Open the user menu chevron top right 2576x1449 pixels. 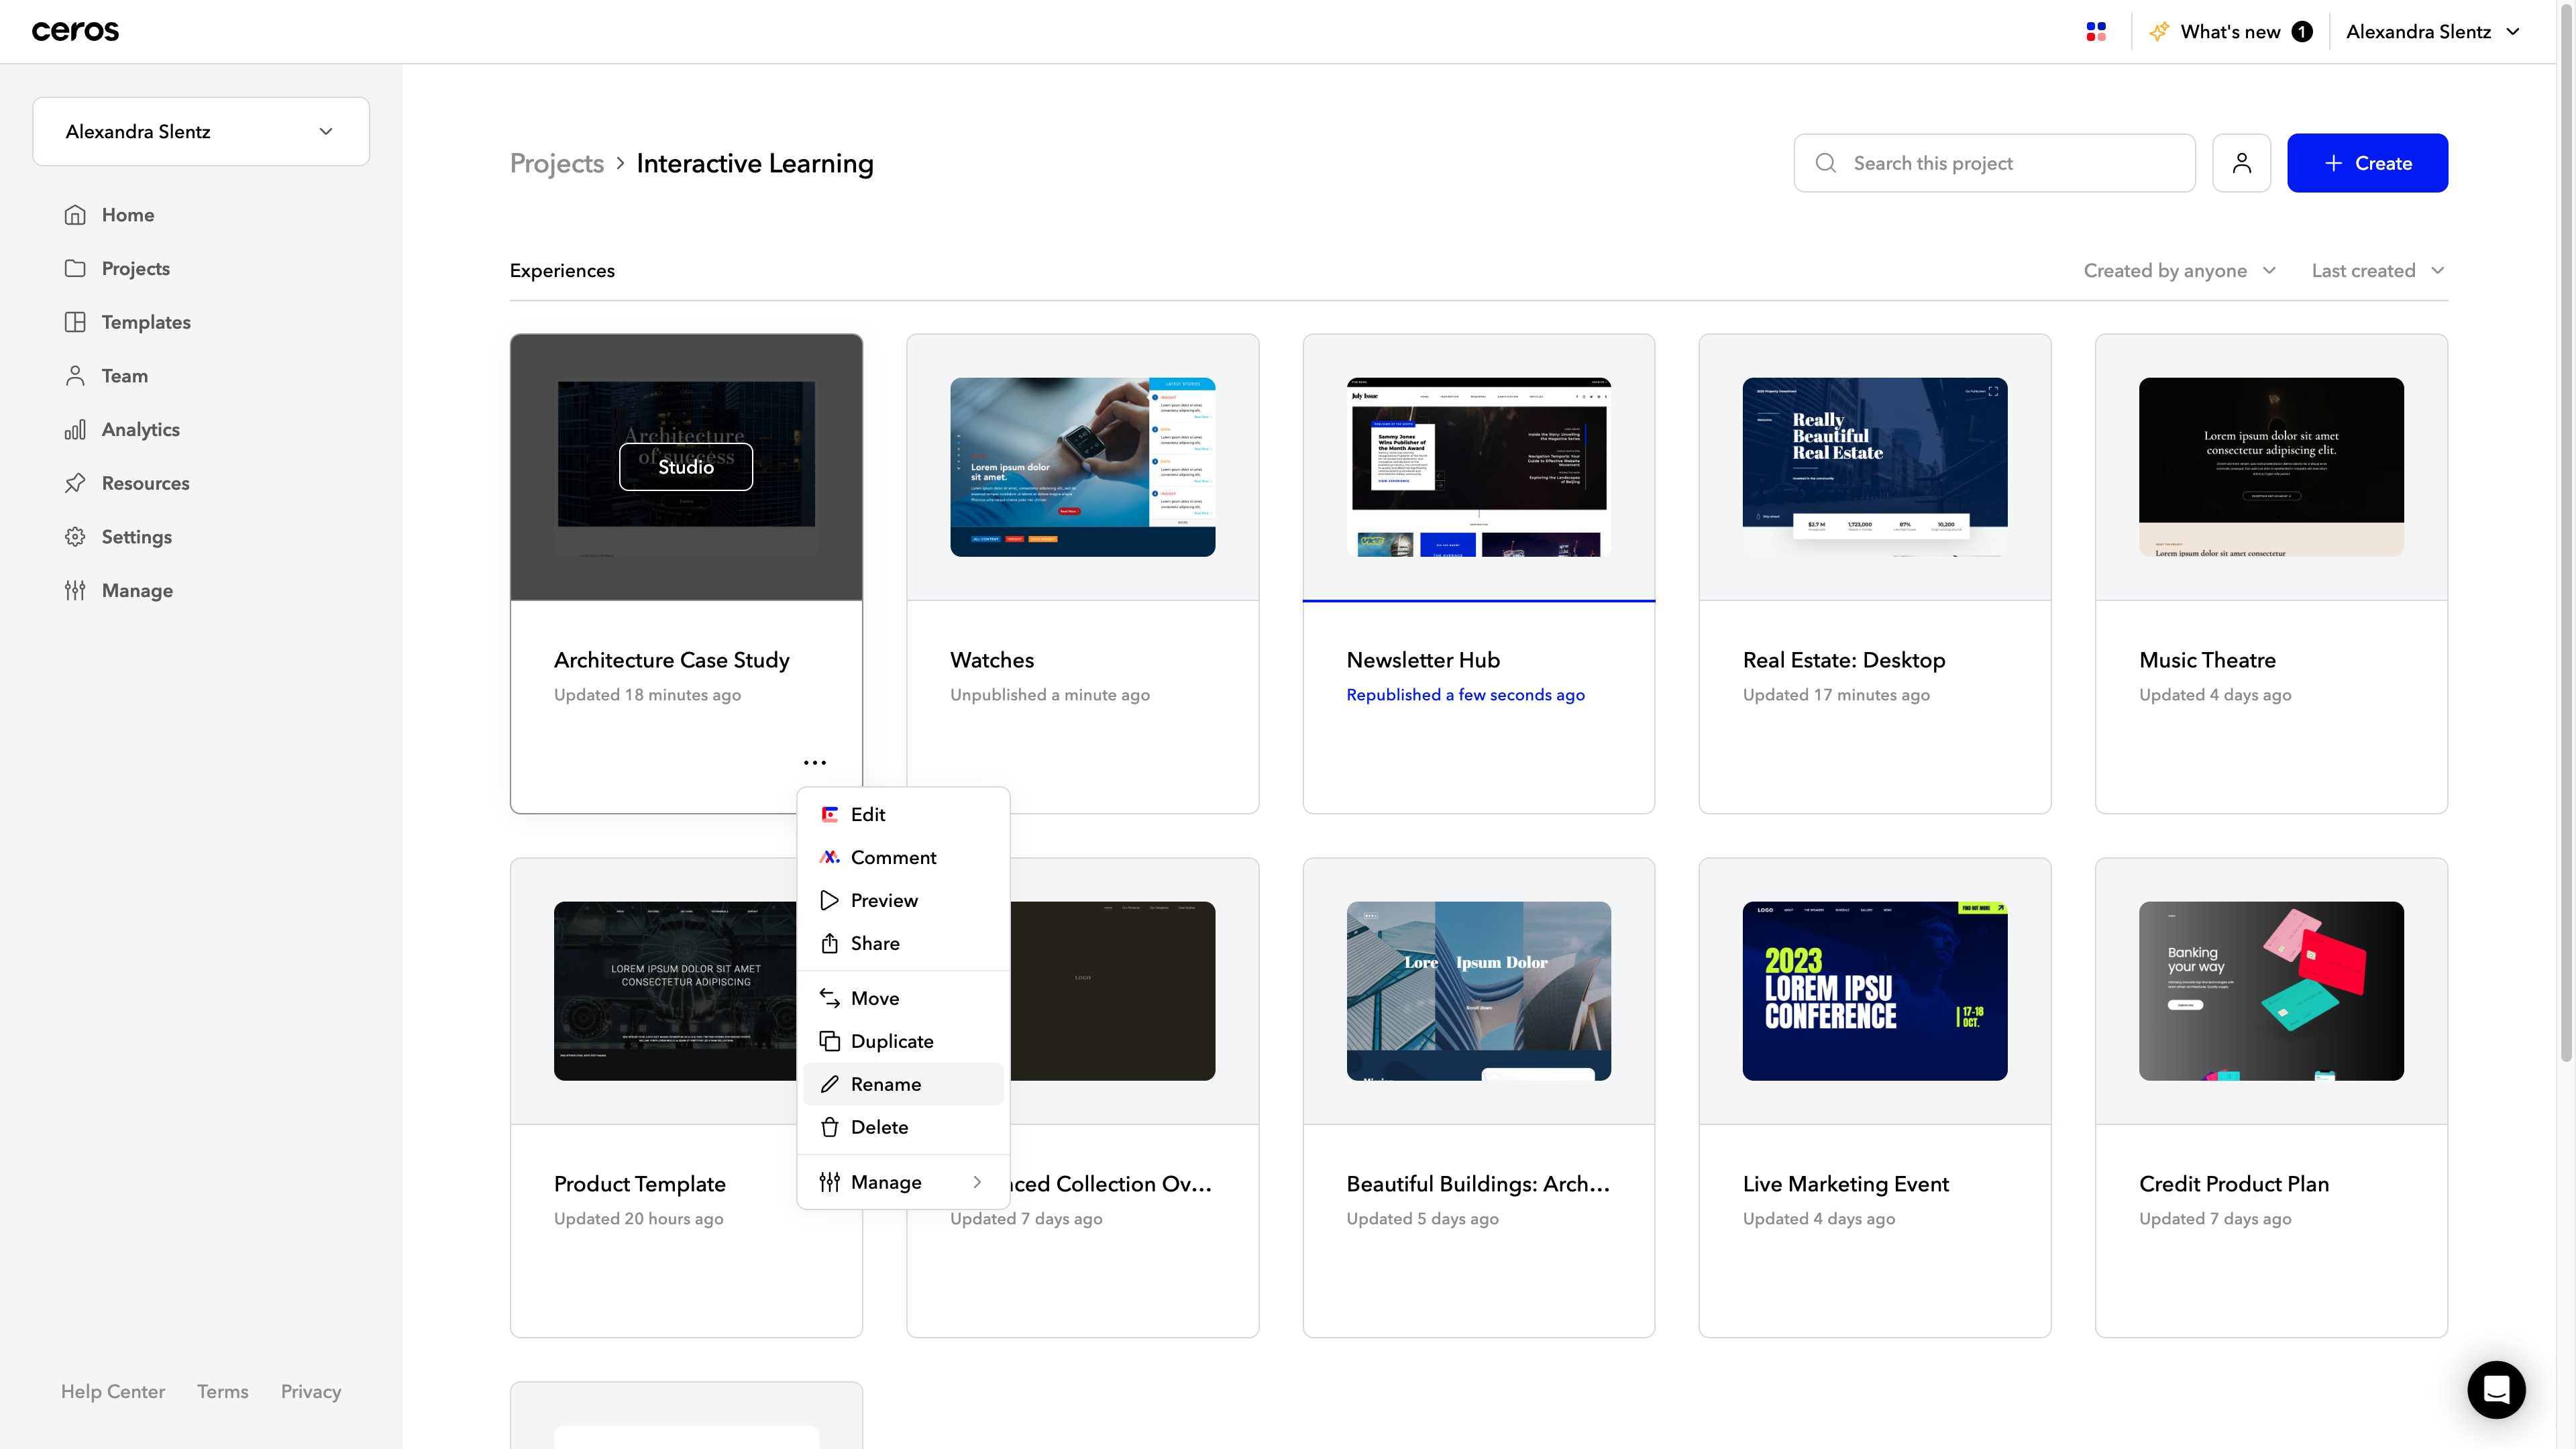[2513, 32]
